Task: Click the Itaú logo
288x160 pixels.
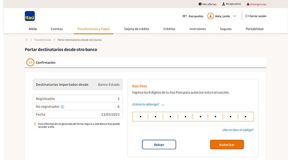Action: click(30, 16)
